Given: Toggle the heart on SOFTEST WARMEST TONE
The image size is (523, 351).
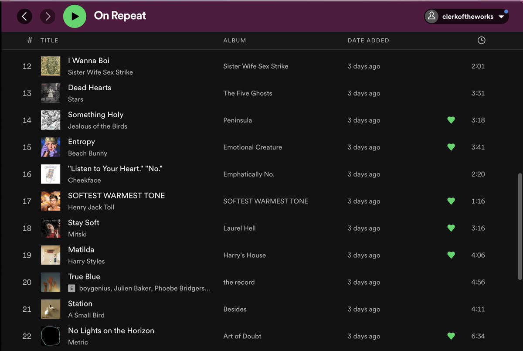Looking at the screenshot, I should (x=451, y=201).
